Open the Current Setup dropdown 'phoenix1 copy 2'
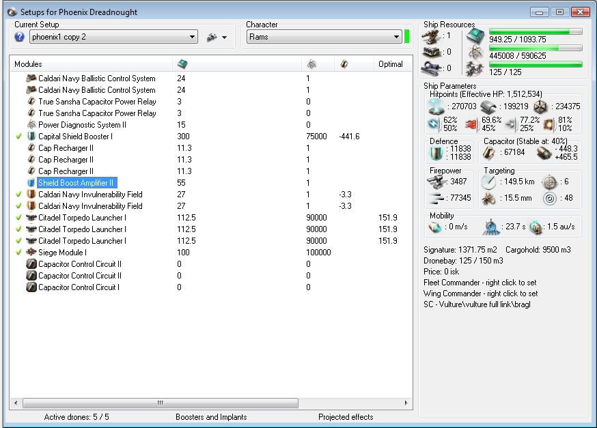 pyautogui.click(x=113, y=37)
